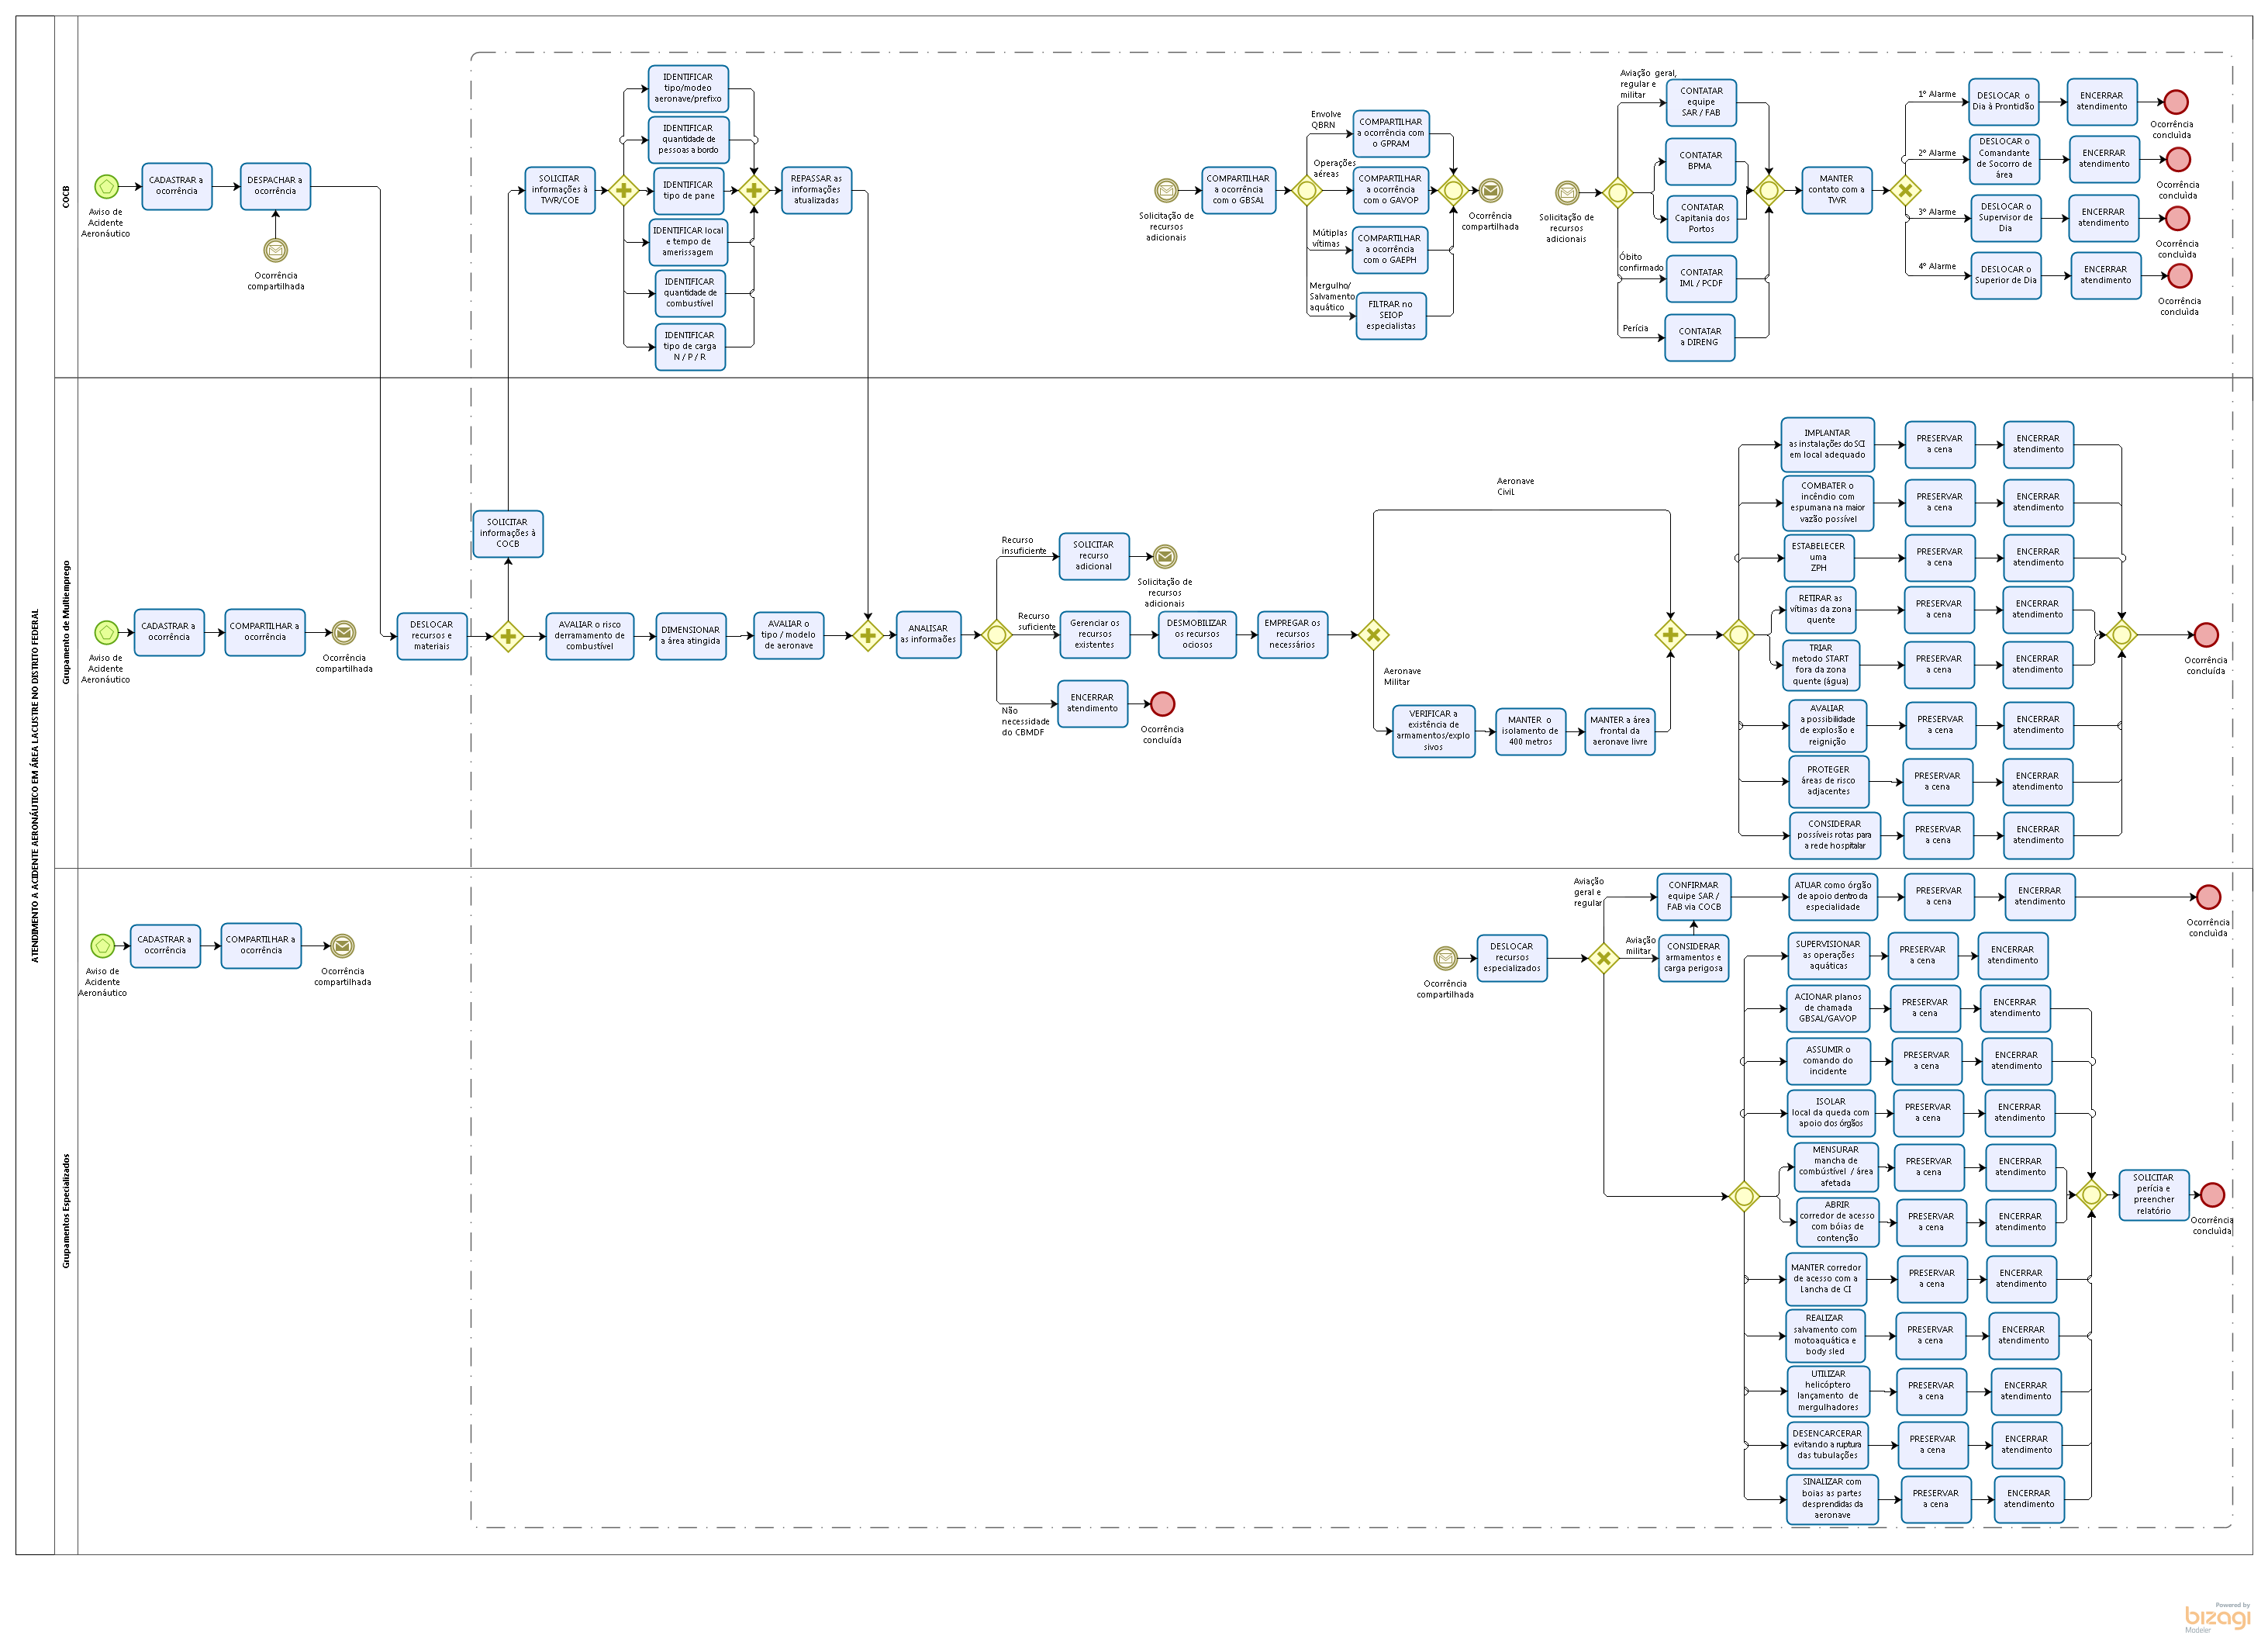Select TRIAR método START fora da zona quente task
2268x1642 pixels.
[x=1821, y=665]
